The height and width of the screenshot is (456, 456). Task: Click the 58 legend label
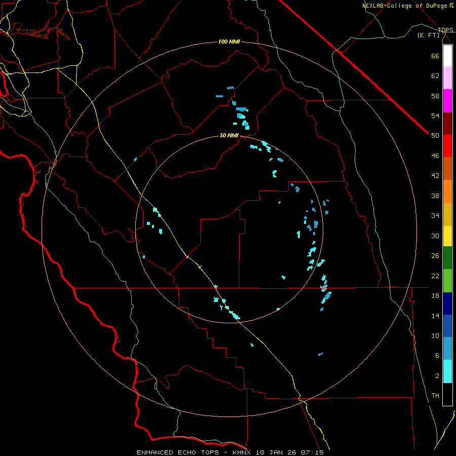pyautogui.click(x=435, y=96)
